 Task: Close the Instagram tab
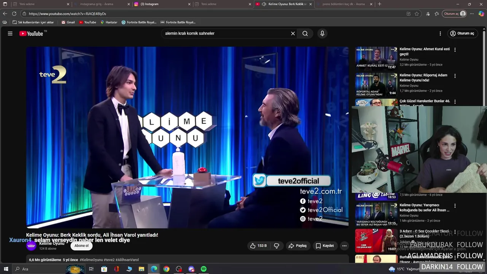189,4
